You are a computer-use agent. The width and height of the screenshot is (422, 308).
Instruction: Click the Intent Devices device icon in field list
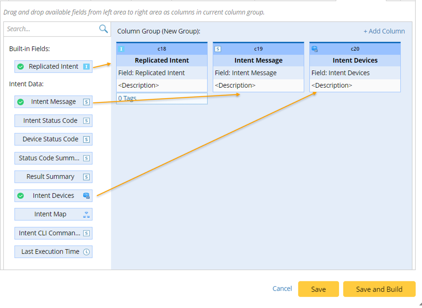pyautogui.click(x=86, y=196)
